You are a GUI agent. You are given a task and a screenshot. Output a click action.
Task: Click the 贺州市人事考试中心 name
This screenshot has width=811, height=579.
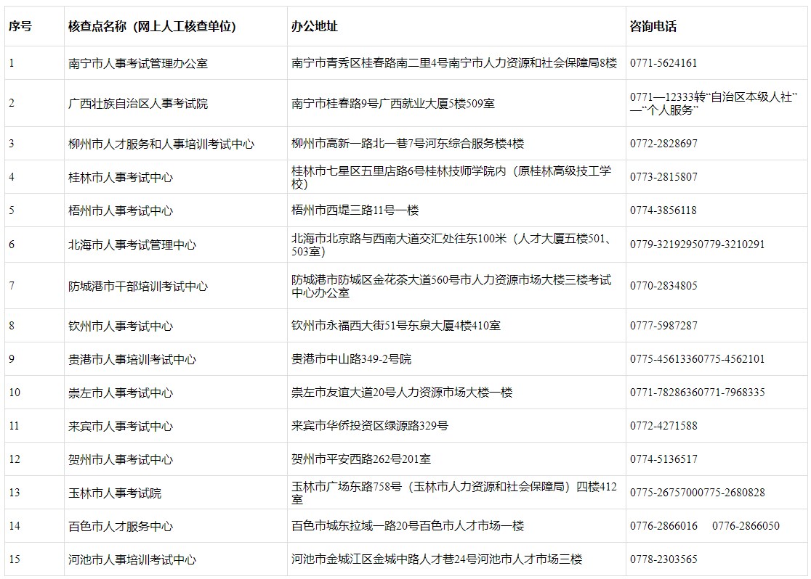(121, 459)
